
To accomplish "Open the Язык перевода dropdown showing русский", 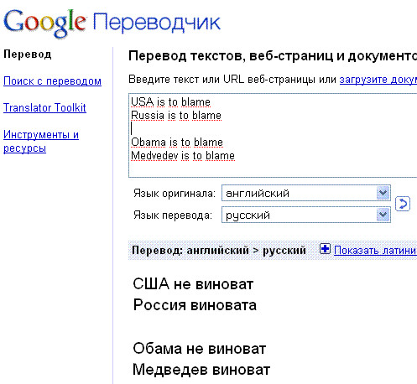I will coord(306,215).
